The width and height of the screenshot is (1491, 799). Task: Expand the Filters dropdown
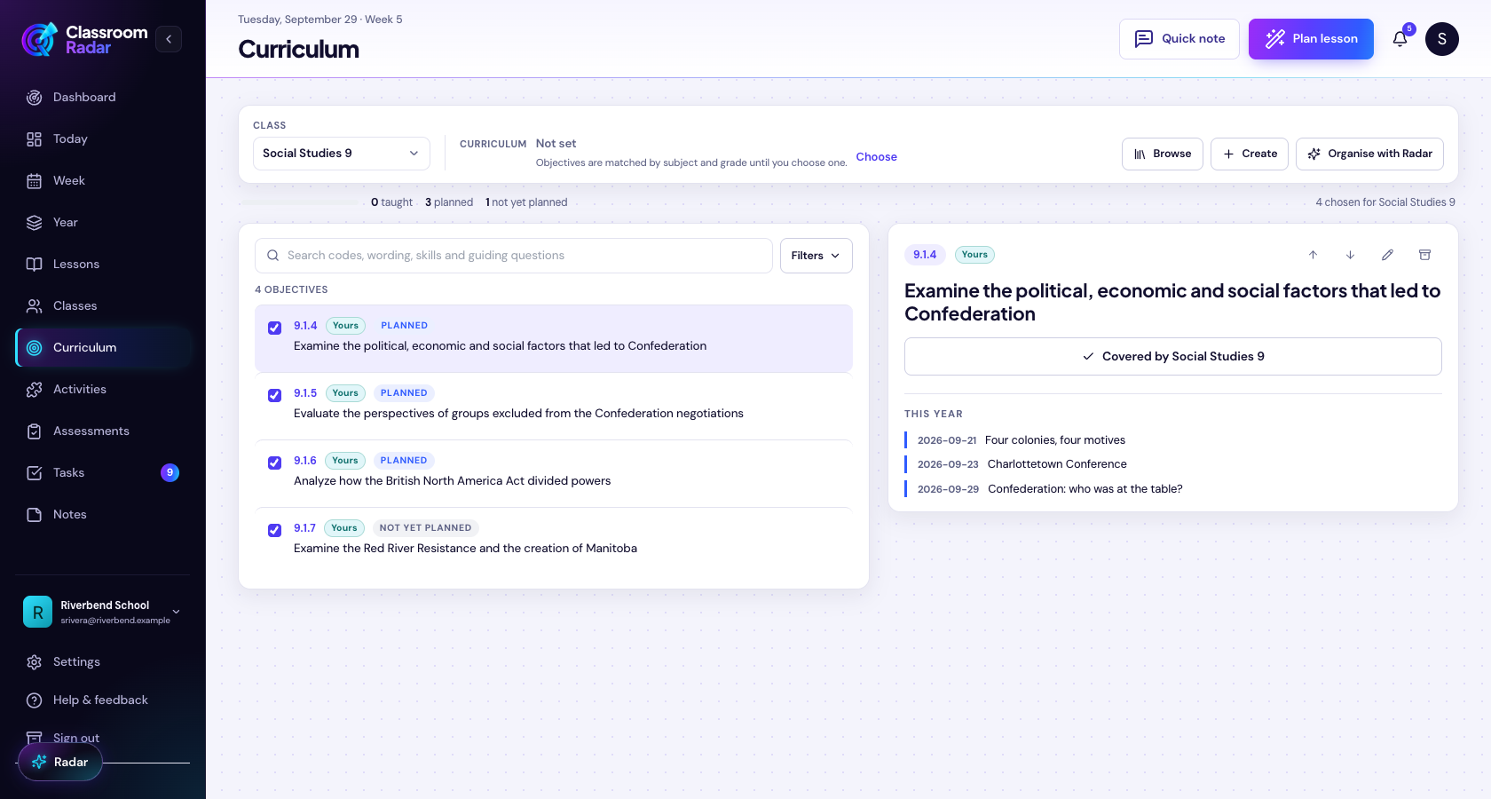click(x=816, y=256)
